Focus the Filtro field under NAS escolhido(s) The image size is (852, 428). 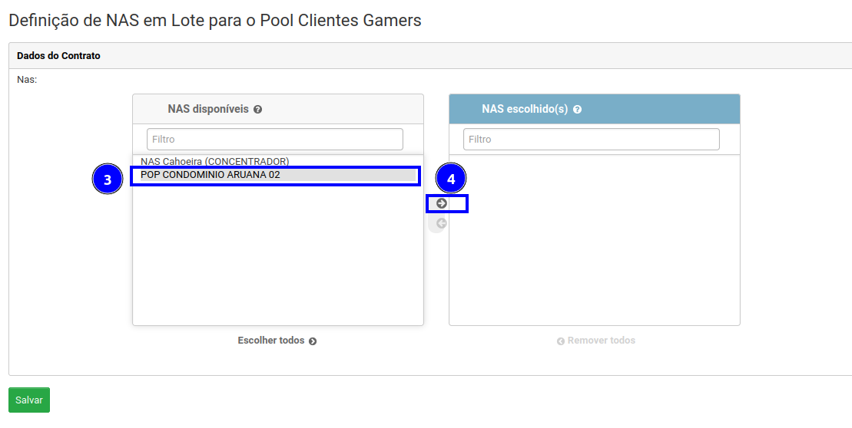[591, 140]
